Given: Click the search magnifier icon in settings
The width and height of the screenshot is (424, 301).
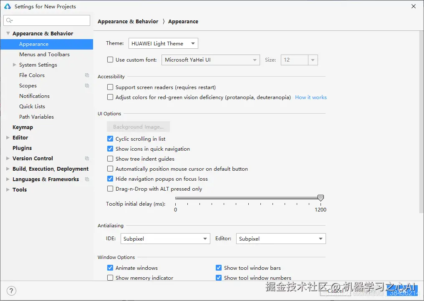Looking at the screenshot, I should [x=9, y=20].
